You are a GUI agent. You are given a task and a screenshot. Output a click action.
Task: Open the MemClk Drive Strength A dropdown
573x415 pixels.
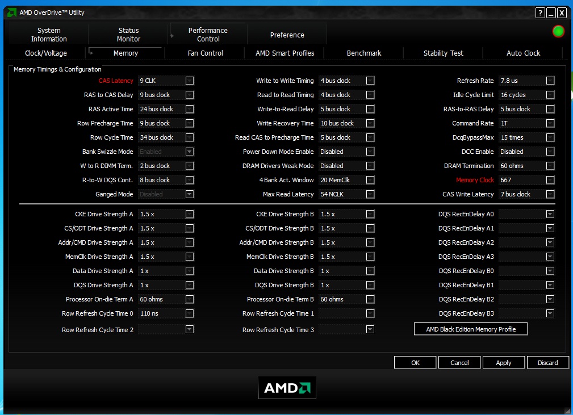pyautogui.click(x=190, y=257)
